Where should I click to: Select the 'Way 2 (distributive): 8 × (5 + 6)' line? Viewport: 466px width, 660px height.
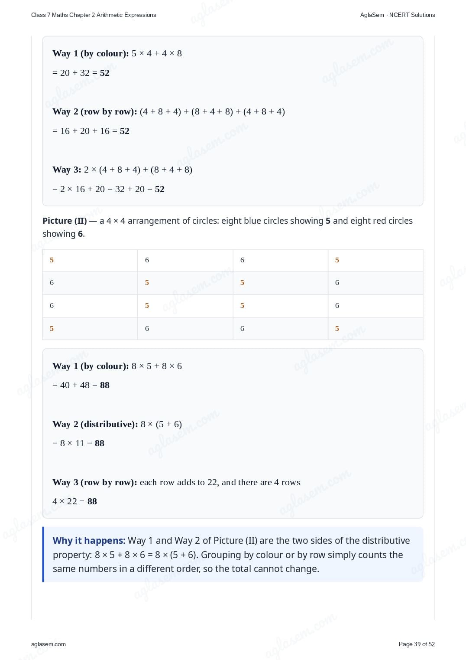tap(117, 424)
